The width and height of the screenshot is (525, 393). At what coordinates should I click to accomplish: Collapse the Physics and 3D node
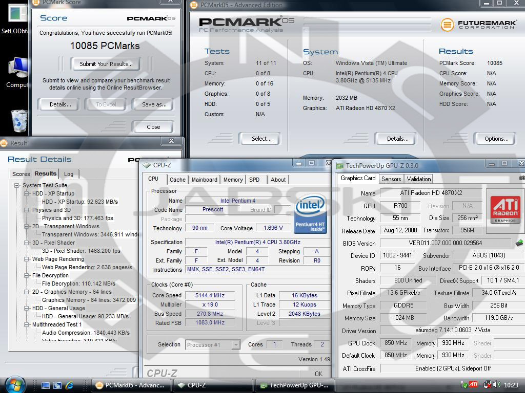tap(27, 210)
